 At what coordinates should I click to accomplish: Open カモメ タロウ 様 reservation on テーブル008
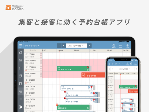pyautogui.click(x=81, y=101)
